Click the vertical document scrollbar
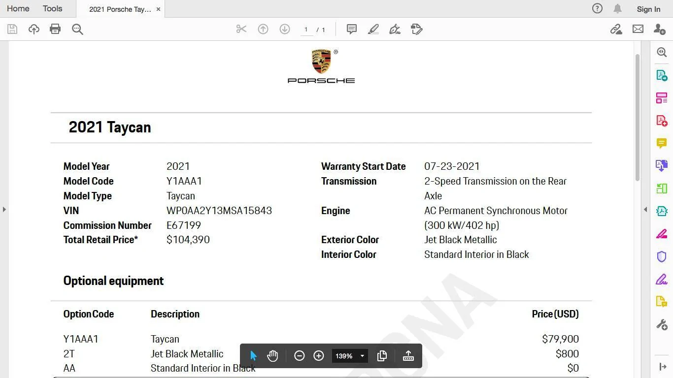Viewport: 673px width, 378px height. click(x=637, y=117)
